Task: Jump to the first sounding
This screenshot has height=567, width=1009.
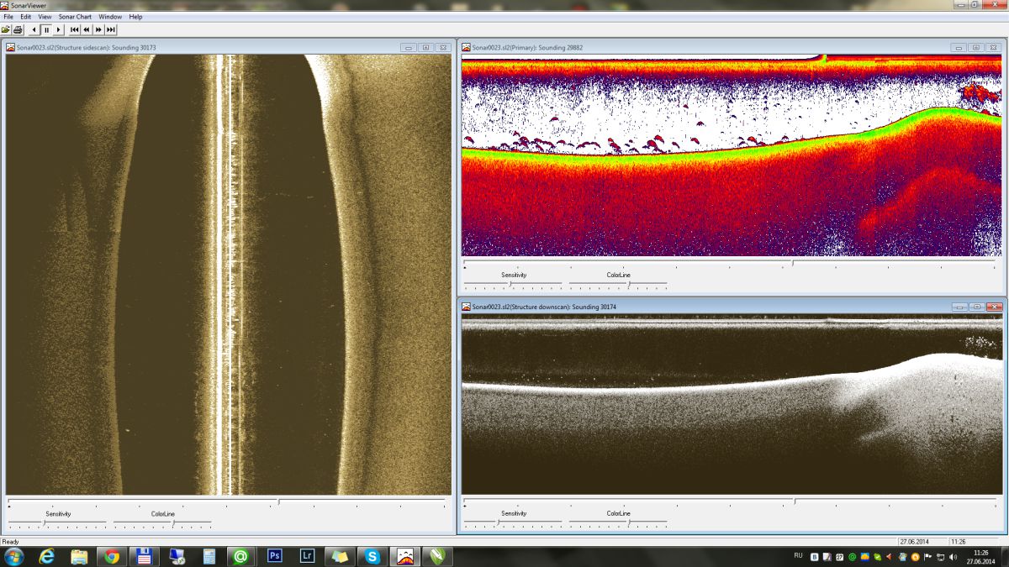Action: click(x=74, y=29)
